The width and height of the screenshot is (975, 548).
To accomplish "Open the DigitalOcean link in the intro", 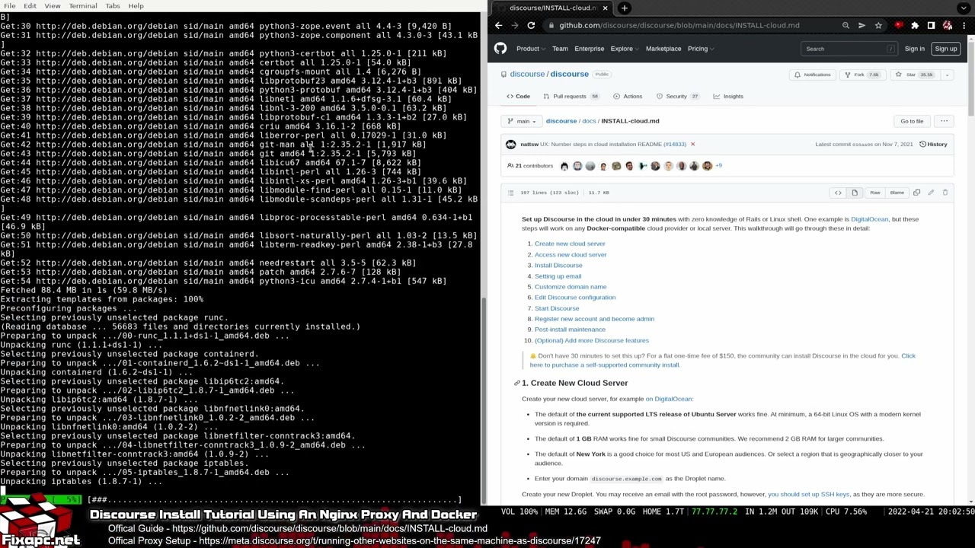I will 870,219.
